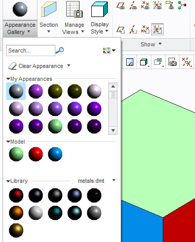The image size is (195, 242).
Task: Select purple sphere beside the highlighted gray one
Action: click(x=35, y=91)
